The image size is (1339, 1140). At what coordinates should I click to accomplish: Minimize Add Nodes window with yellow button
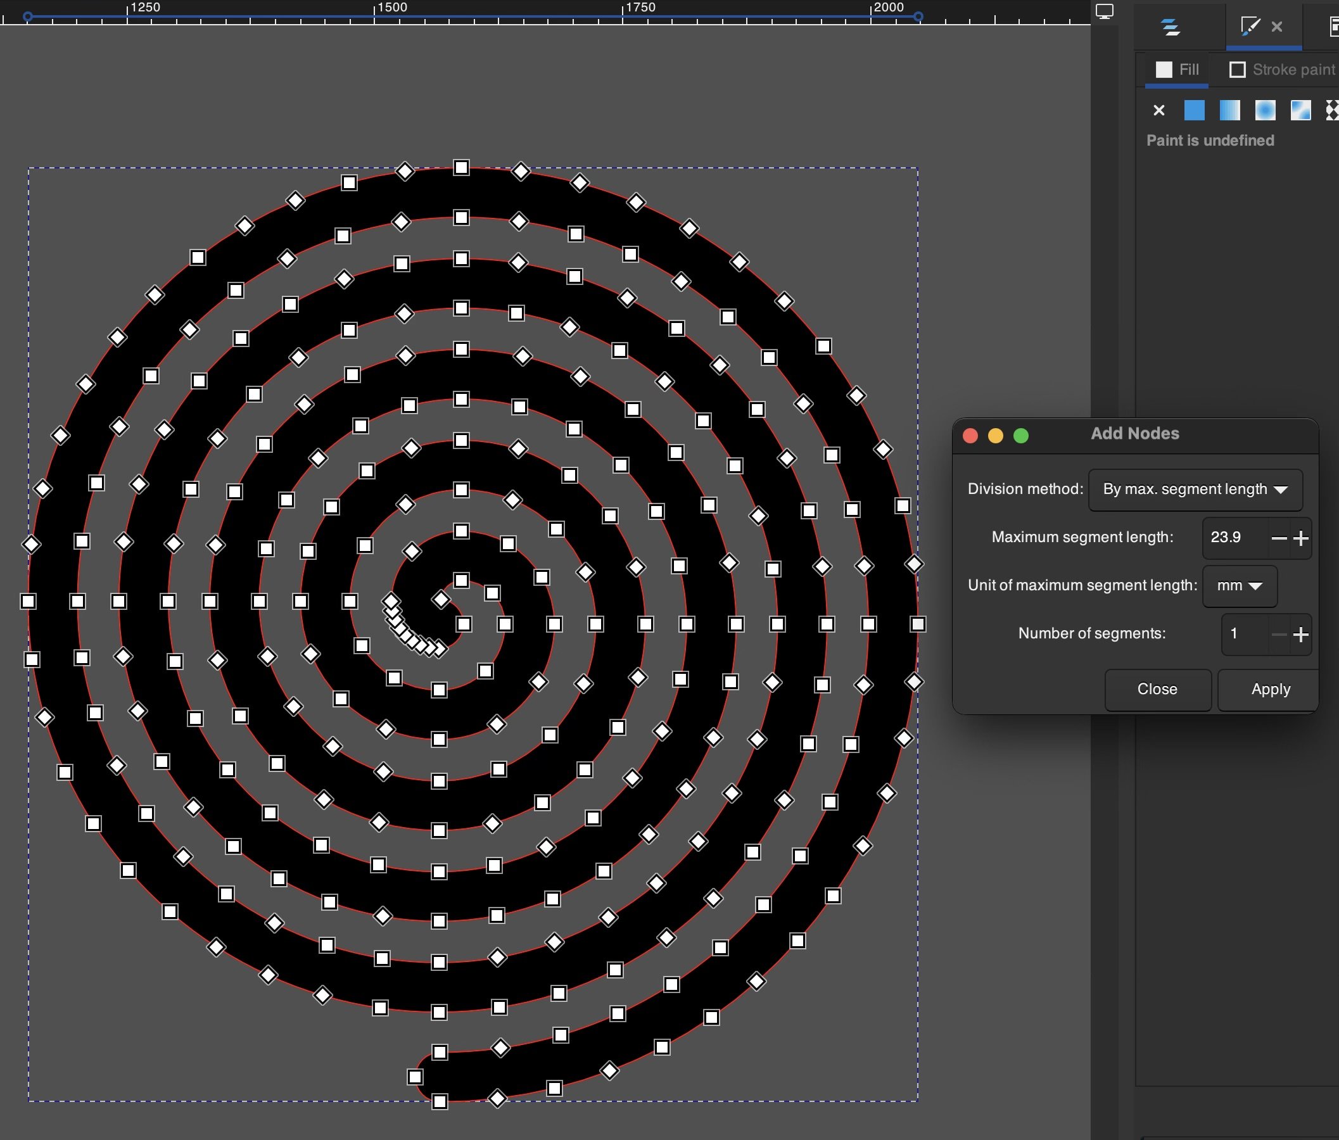tap(995, 436)
